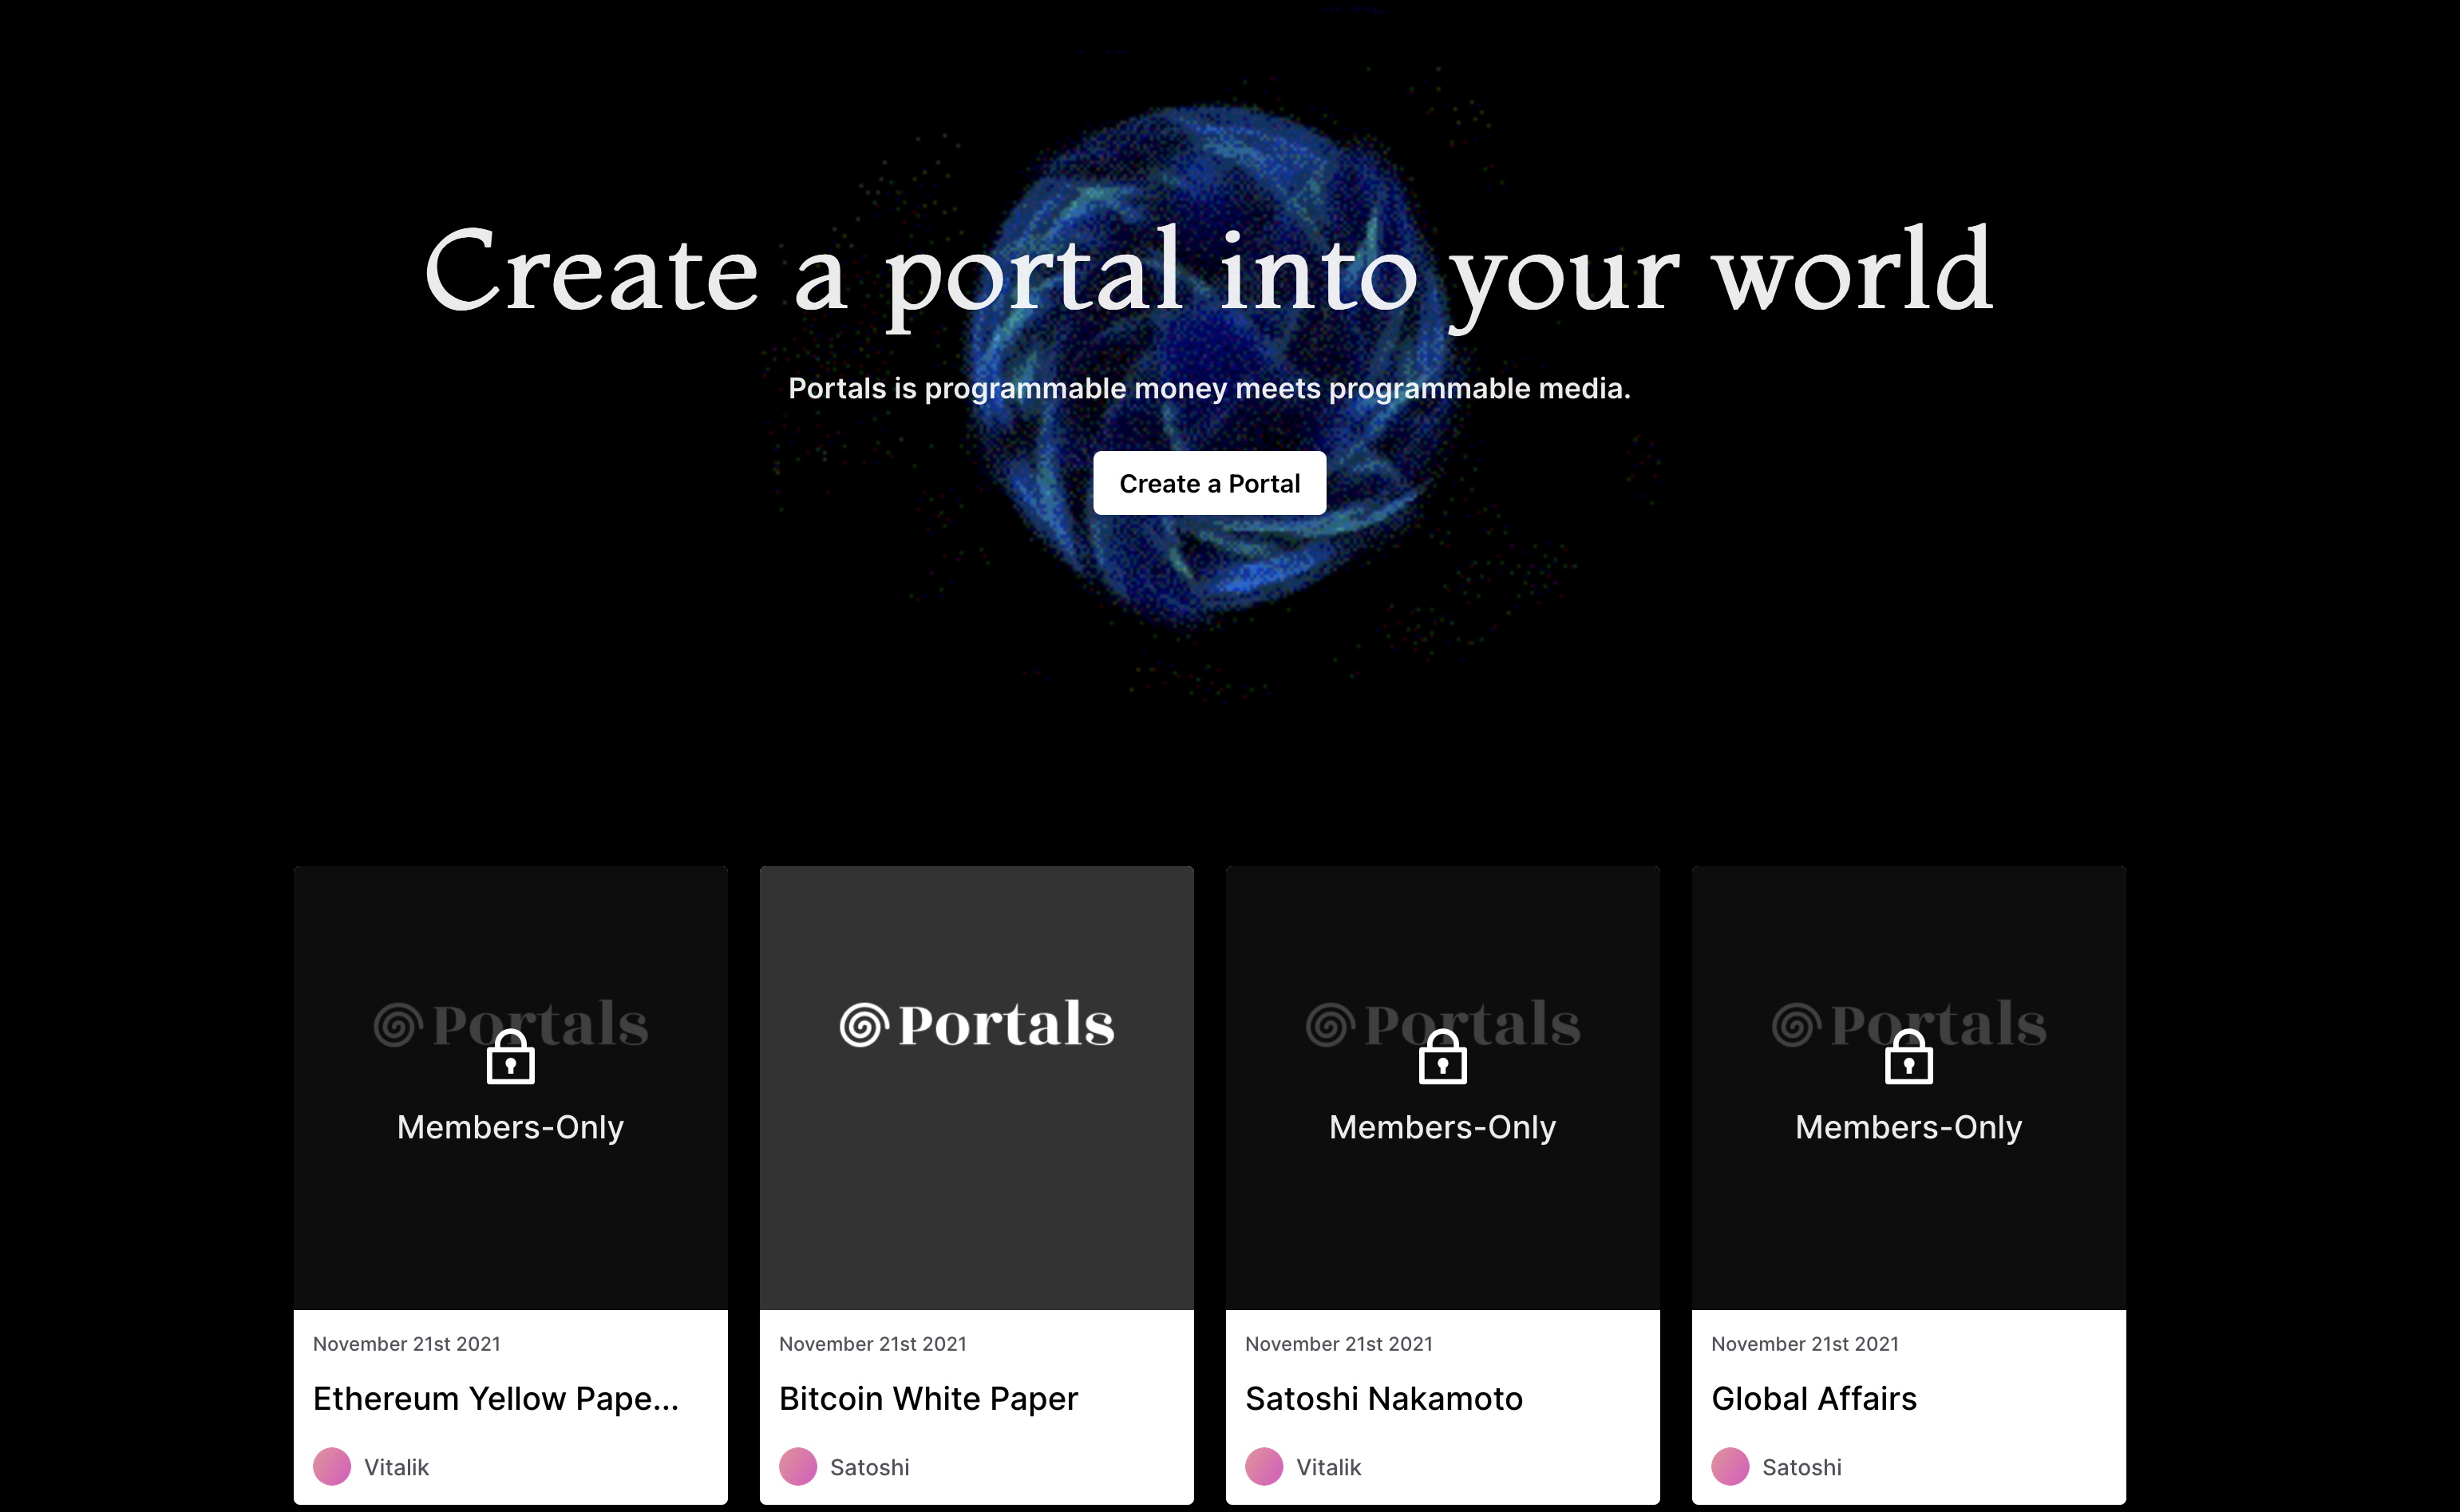
Task: Click Vitalik's avatar on Ethereum Yellow Paper card
Action: [x=332, y=1467]
